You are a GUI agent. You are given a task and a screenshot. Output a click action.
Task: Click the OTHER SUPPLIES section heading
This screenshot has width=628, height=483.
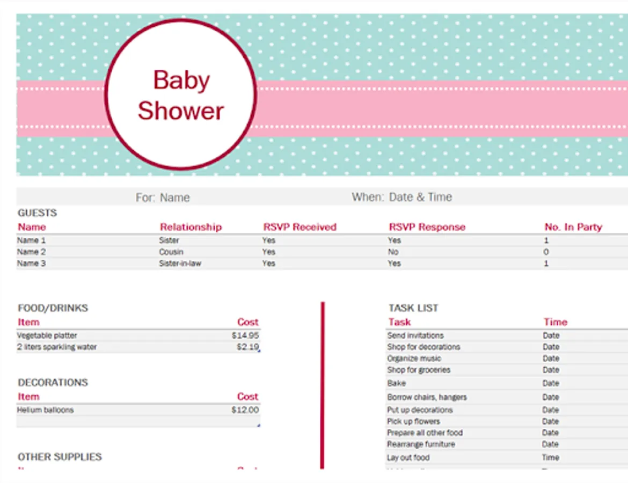pos(60,457)
